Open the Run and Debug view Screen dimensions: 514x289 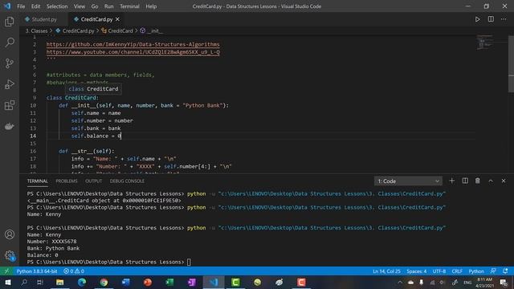10,84
